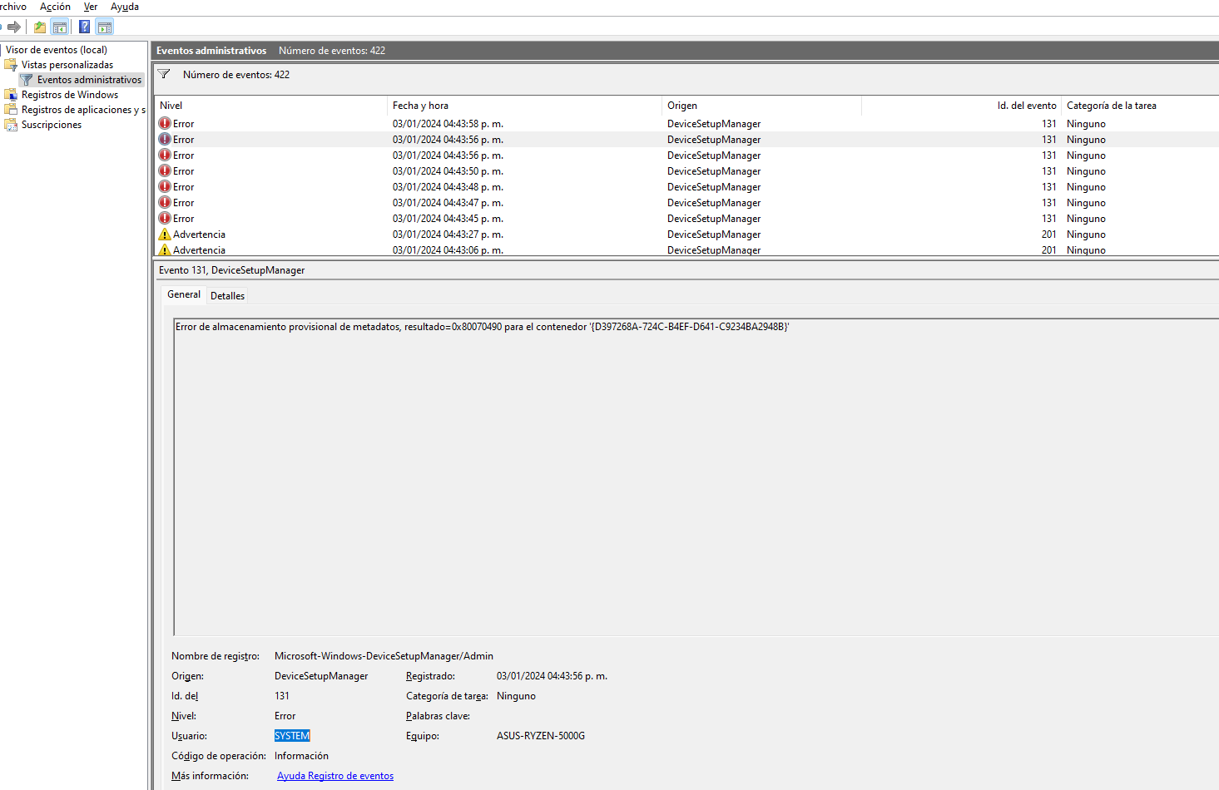Click the Microsoft-Windows-DeviceSetupManager/Admin log name value
Viewport: 1219px width, 790px height.
coord(384,656)
